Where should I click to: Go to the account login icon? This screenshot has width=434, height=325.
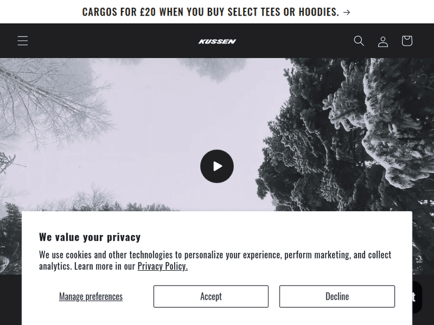pyautogui.click(x=383, y=42)
